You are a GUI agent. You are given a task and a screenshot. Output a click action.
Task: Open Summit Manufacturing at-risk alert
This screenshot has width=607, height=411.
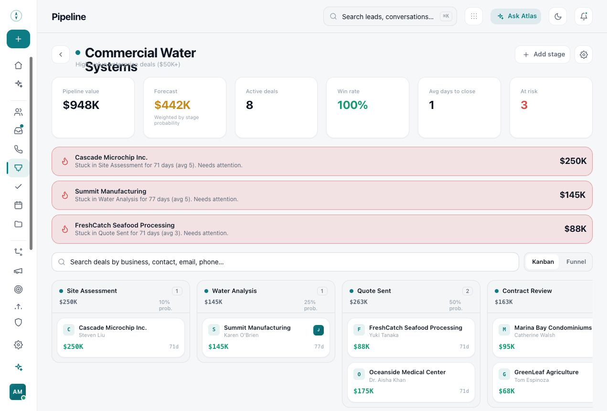coord(322,195)
